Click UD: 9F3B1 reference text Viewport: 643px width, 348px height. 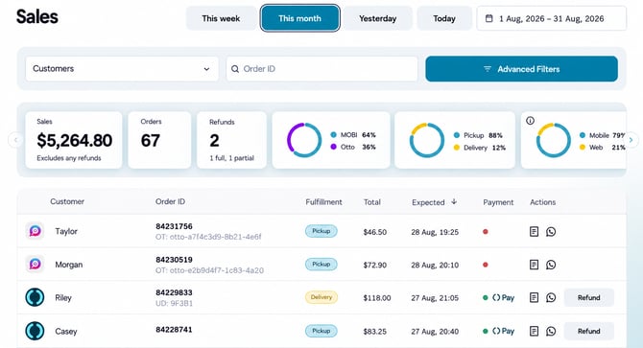coord(174,303)
